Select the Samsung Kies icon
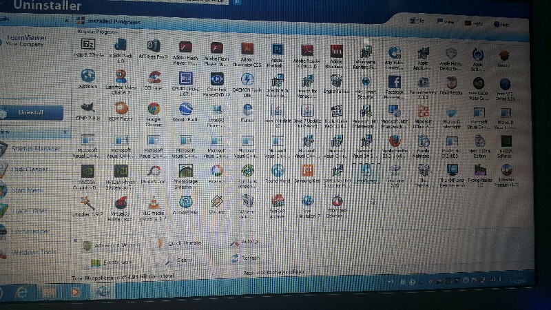This screenshot has height=310, width=551. [x=307, y=171]
